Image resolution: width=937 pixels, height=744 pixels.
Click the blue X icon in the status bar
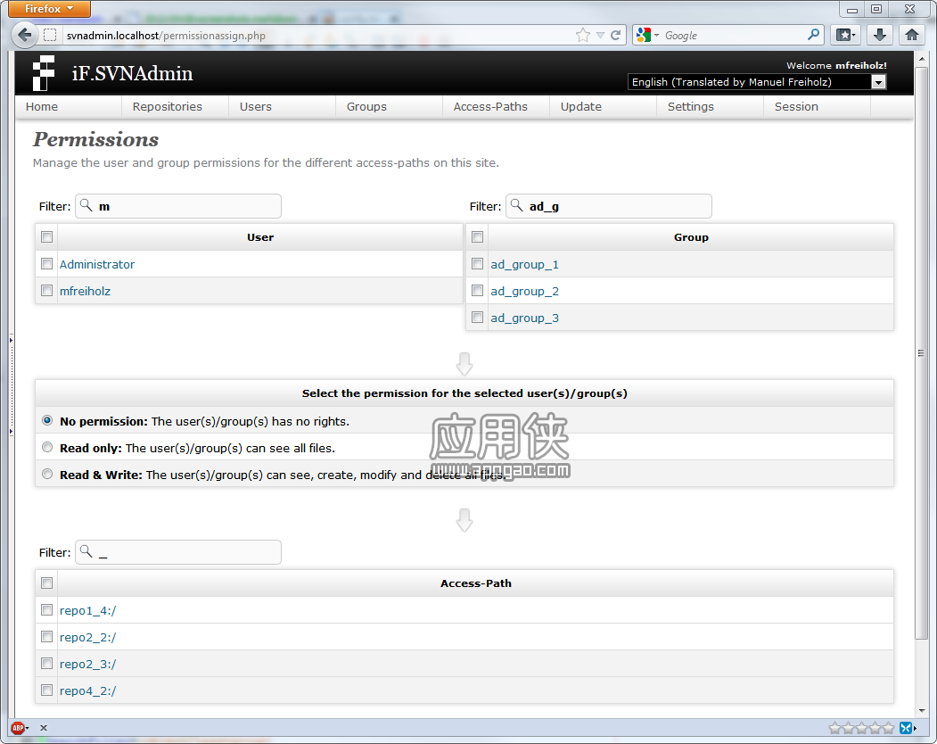click(906, 728)
